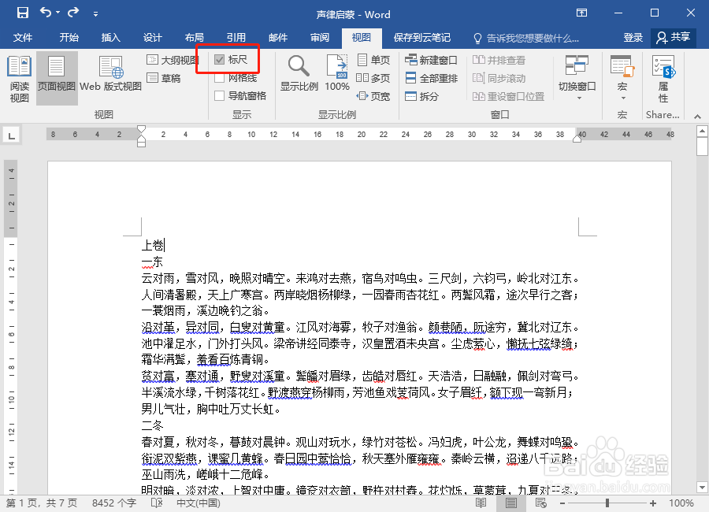
Task: Check the 导航窗格 navigation pane box
Action: (x=221, y=95)
